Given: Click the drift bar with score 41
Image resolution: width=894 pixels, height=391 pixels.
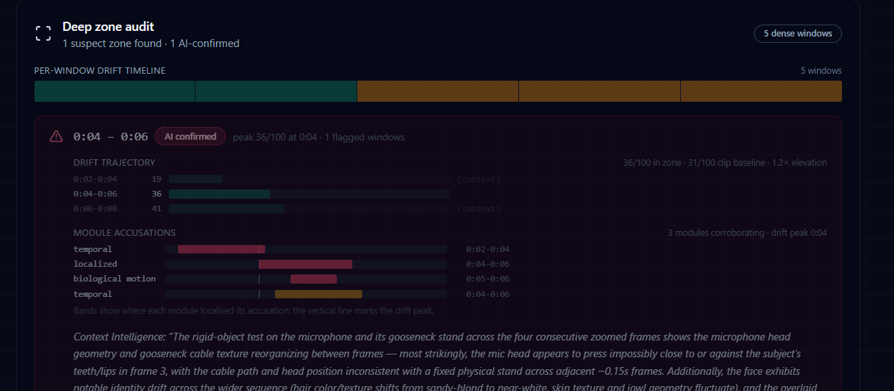Looking at the screenshot, I should (309, 208).
